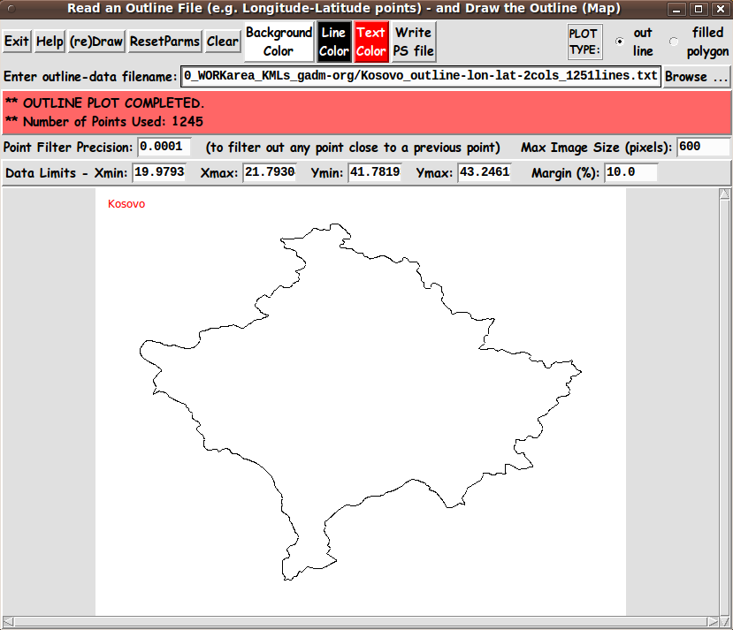Viewport: 733px width, 630px height.
Task: Open the Help window
Action: click(50, 42)
